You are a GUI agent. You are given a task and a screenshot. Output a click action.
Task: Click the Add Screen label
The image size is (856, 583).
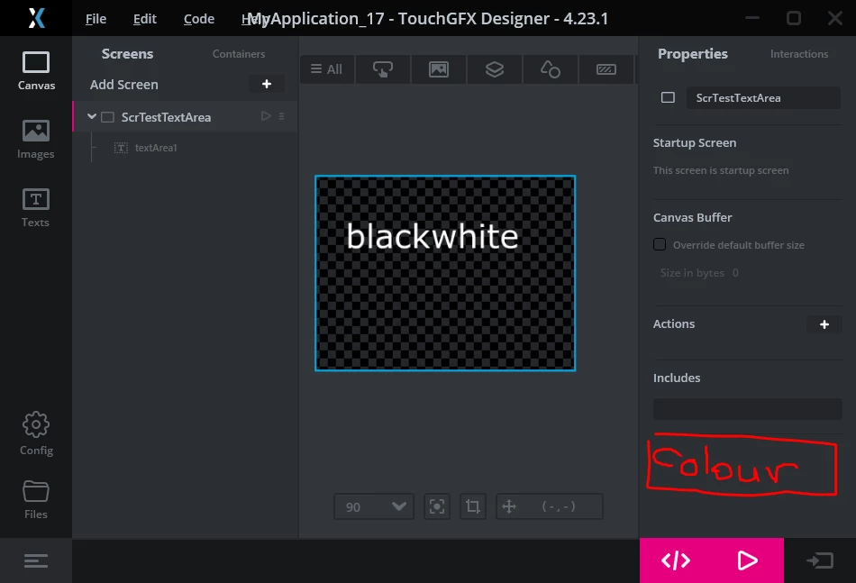[x=124, y=85]
